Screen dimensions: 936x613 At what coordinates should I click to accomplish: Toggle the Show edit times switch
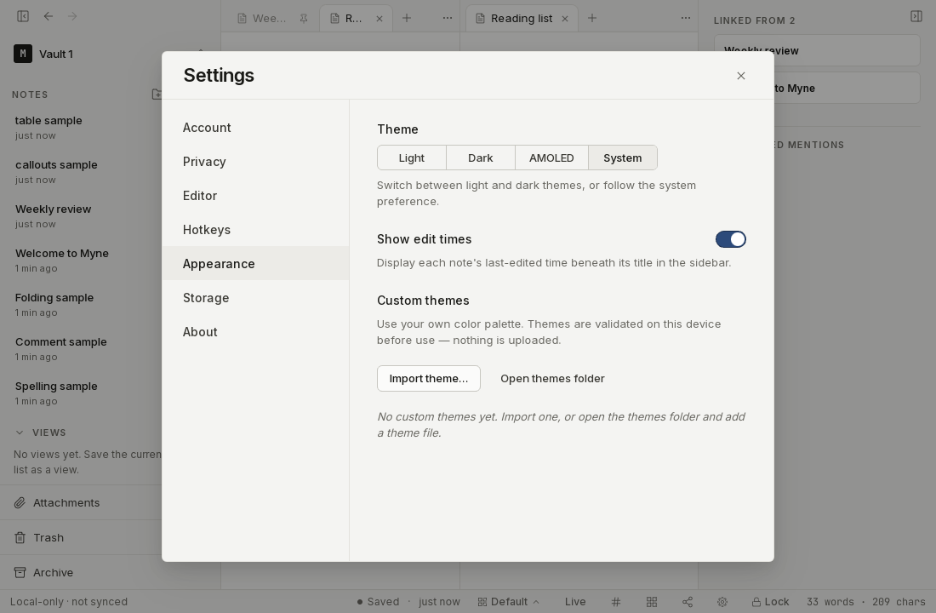point(731,239)
